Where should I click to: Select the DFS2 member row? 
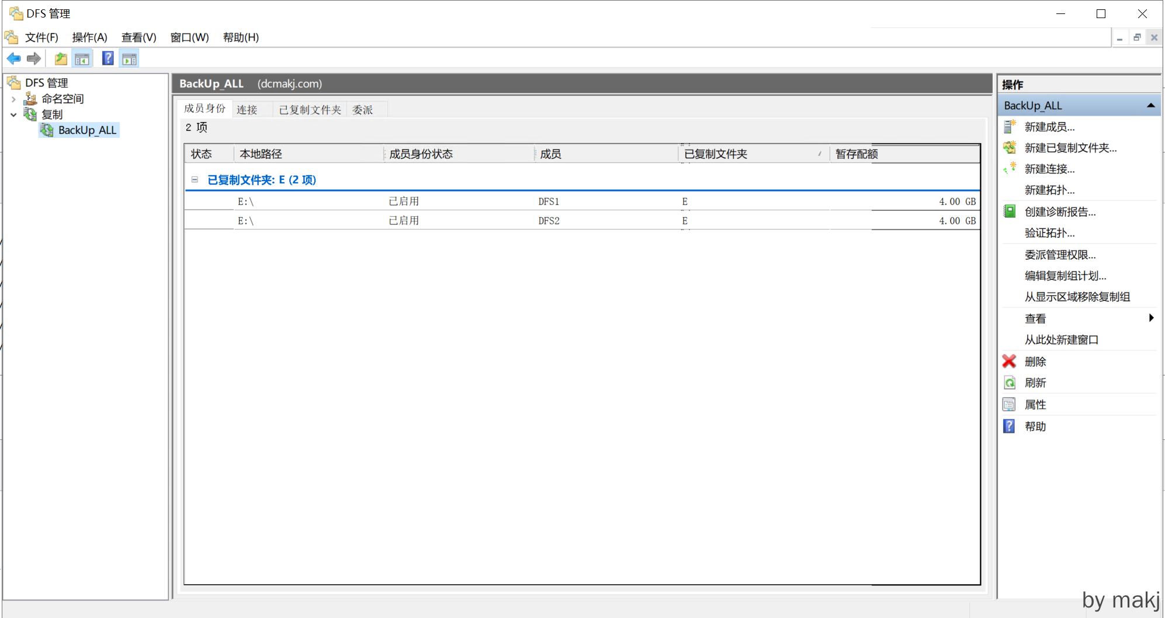coord(549,221)
